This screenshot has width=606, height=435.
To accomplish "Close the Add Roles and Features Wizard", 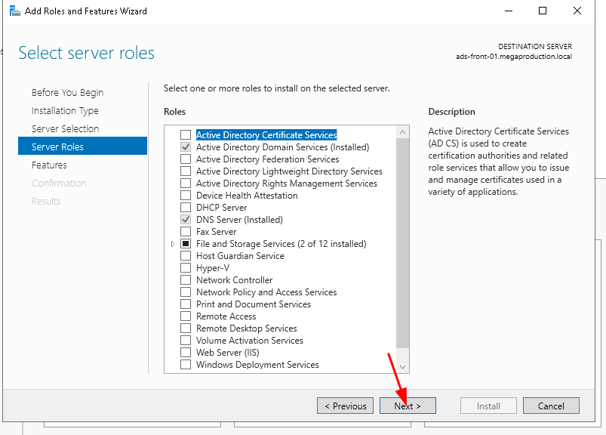I will coord(577,11).
